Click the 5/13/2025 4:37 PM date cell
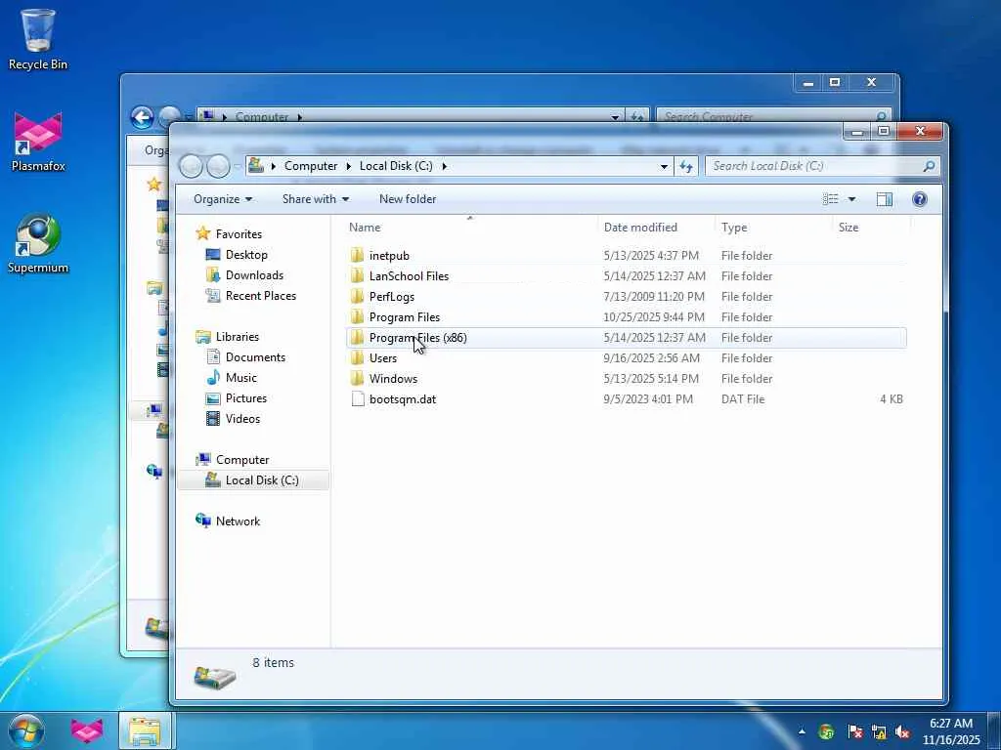This screenshot has height=750, width=1001. (651, 256)
